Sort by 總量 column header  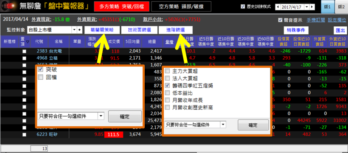click(152, 42)
